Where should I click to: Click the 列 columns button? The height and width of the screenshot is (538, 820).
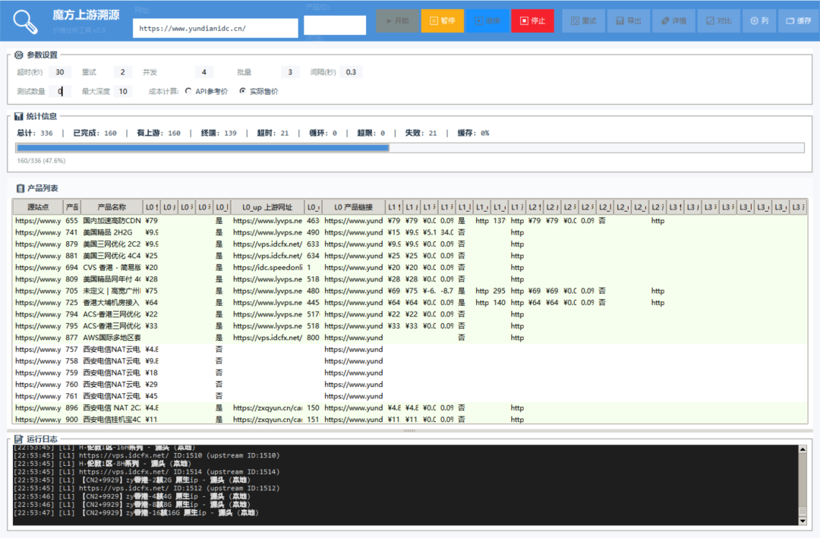[x=758, y=21]
